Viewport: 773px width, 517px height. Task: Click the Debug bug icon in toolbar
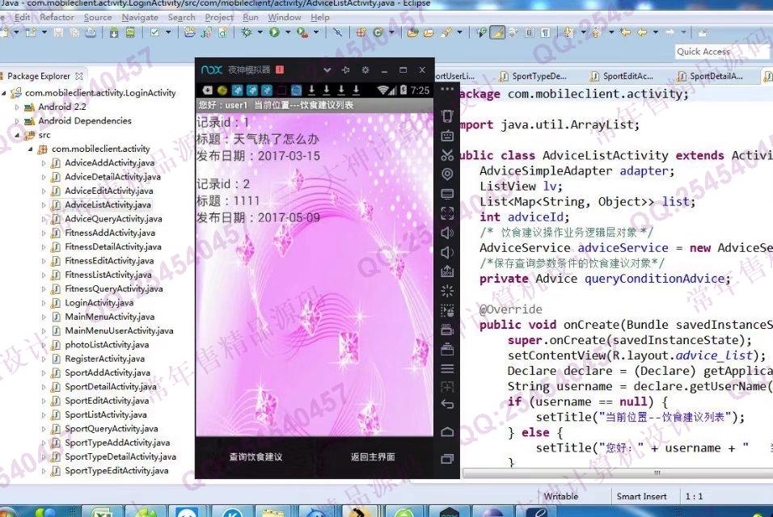246,32
